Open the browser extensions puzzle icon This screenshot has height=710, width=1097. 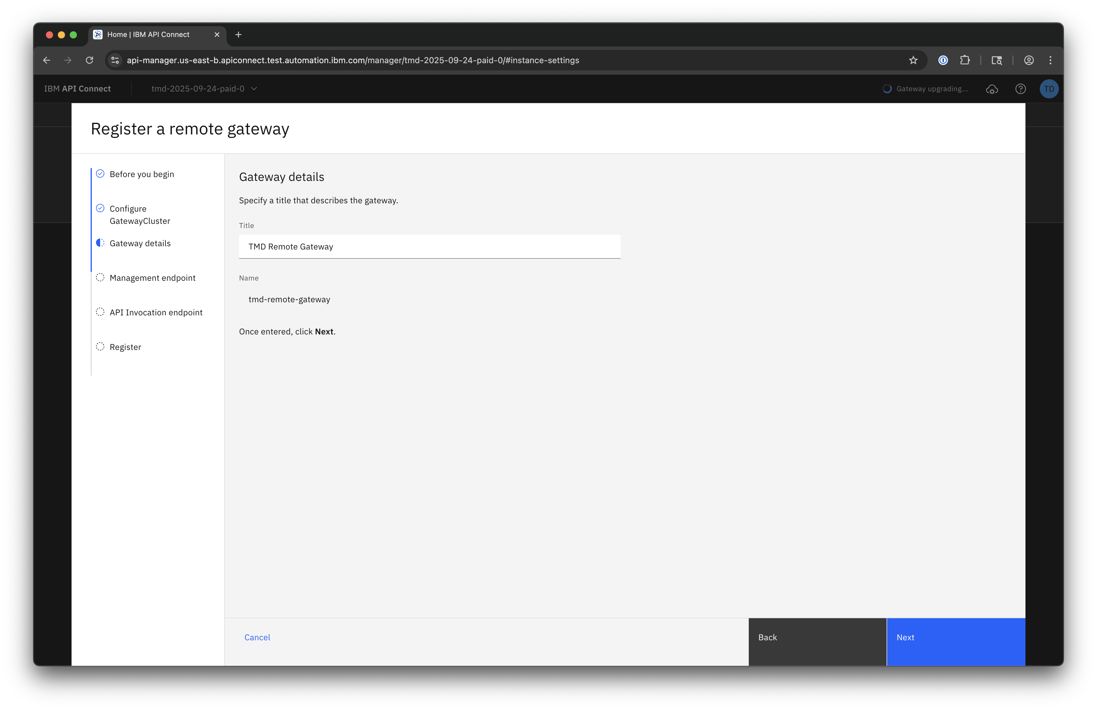tap(965, 60)
